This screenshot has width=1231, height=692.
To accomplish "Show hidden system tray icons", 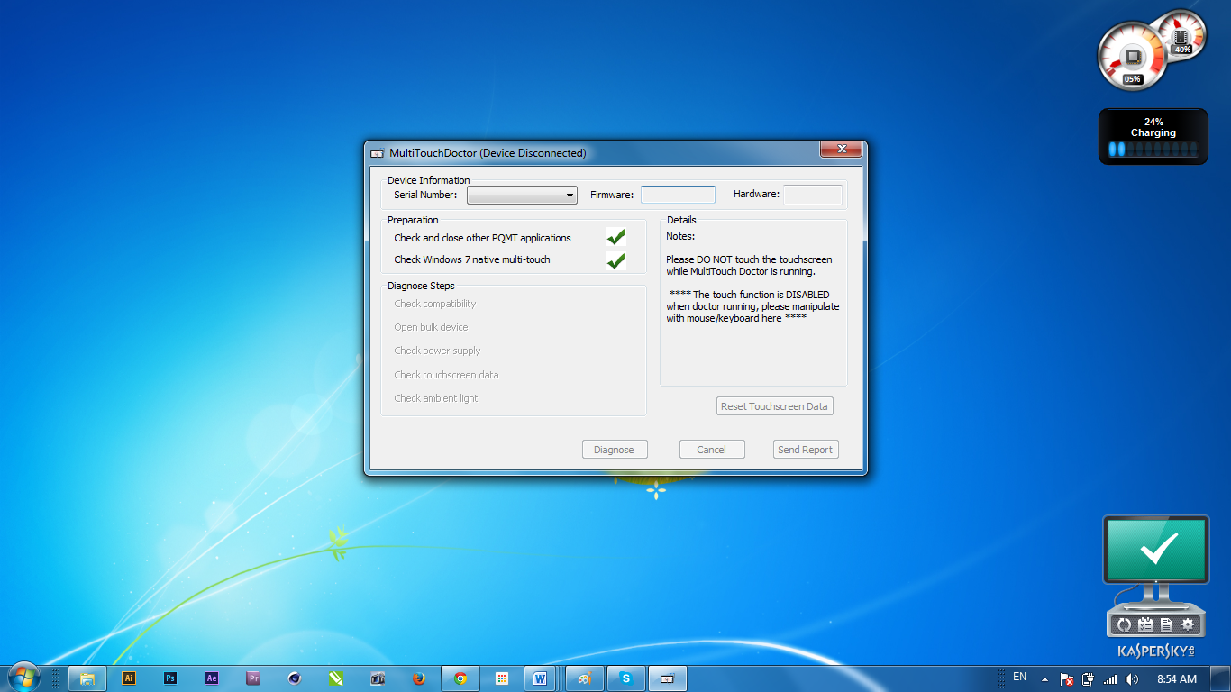I will (x=1045, y=679).
